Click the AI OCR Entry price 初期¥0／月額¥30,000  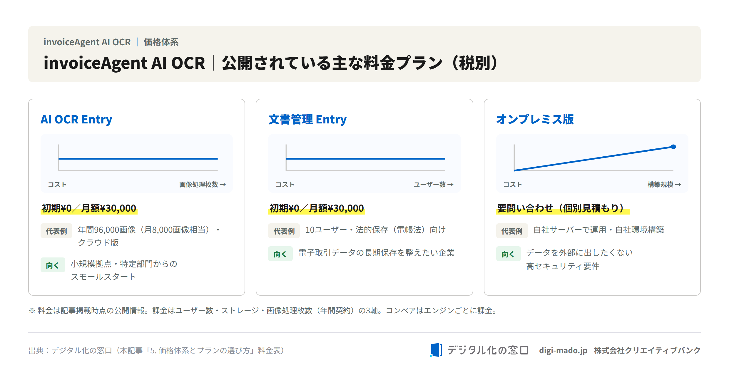click(x=89, y=208)
